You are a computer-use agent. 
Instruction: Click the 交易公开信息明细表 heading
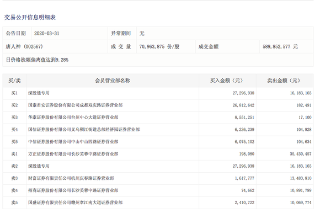30,17
